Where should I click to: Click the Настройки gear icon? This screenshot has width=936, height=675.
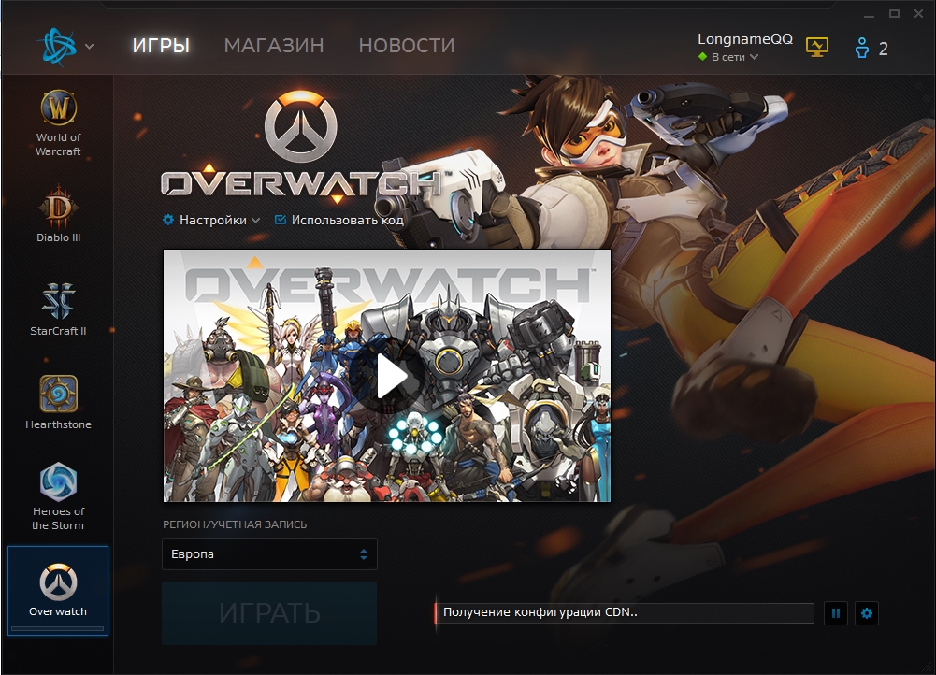[x=168, y=221]
